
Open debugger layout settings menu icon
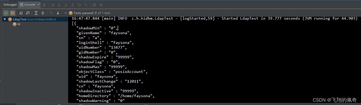tap(44, 5)
